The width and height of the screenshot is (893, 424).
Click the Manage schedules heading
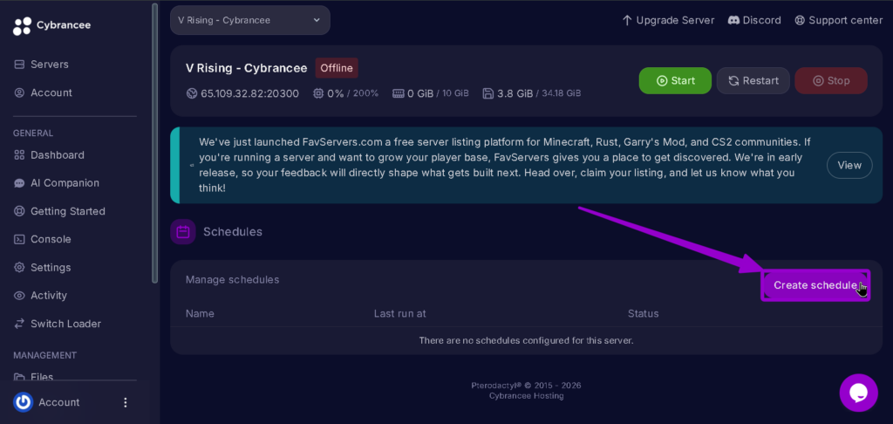232,280
